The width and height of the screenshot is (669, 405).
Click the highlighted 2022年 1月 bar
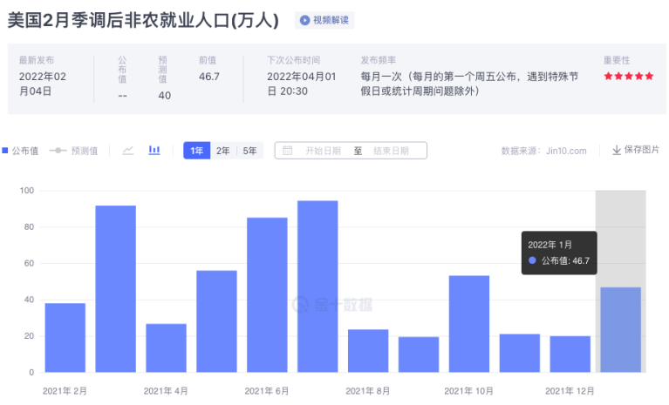(x=620, y=329)
